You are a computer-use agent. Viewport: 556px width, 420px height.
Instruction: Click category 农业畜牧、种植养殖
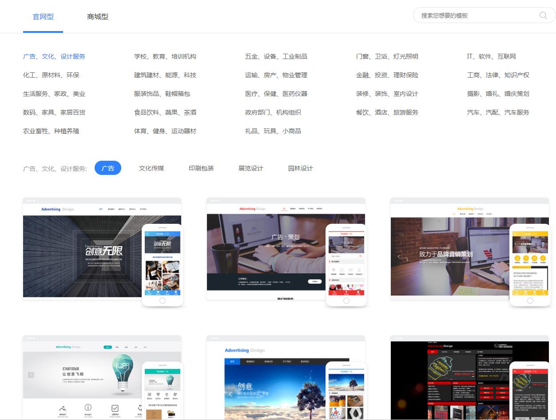pos(51,131)
